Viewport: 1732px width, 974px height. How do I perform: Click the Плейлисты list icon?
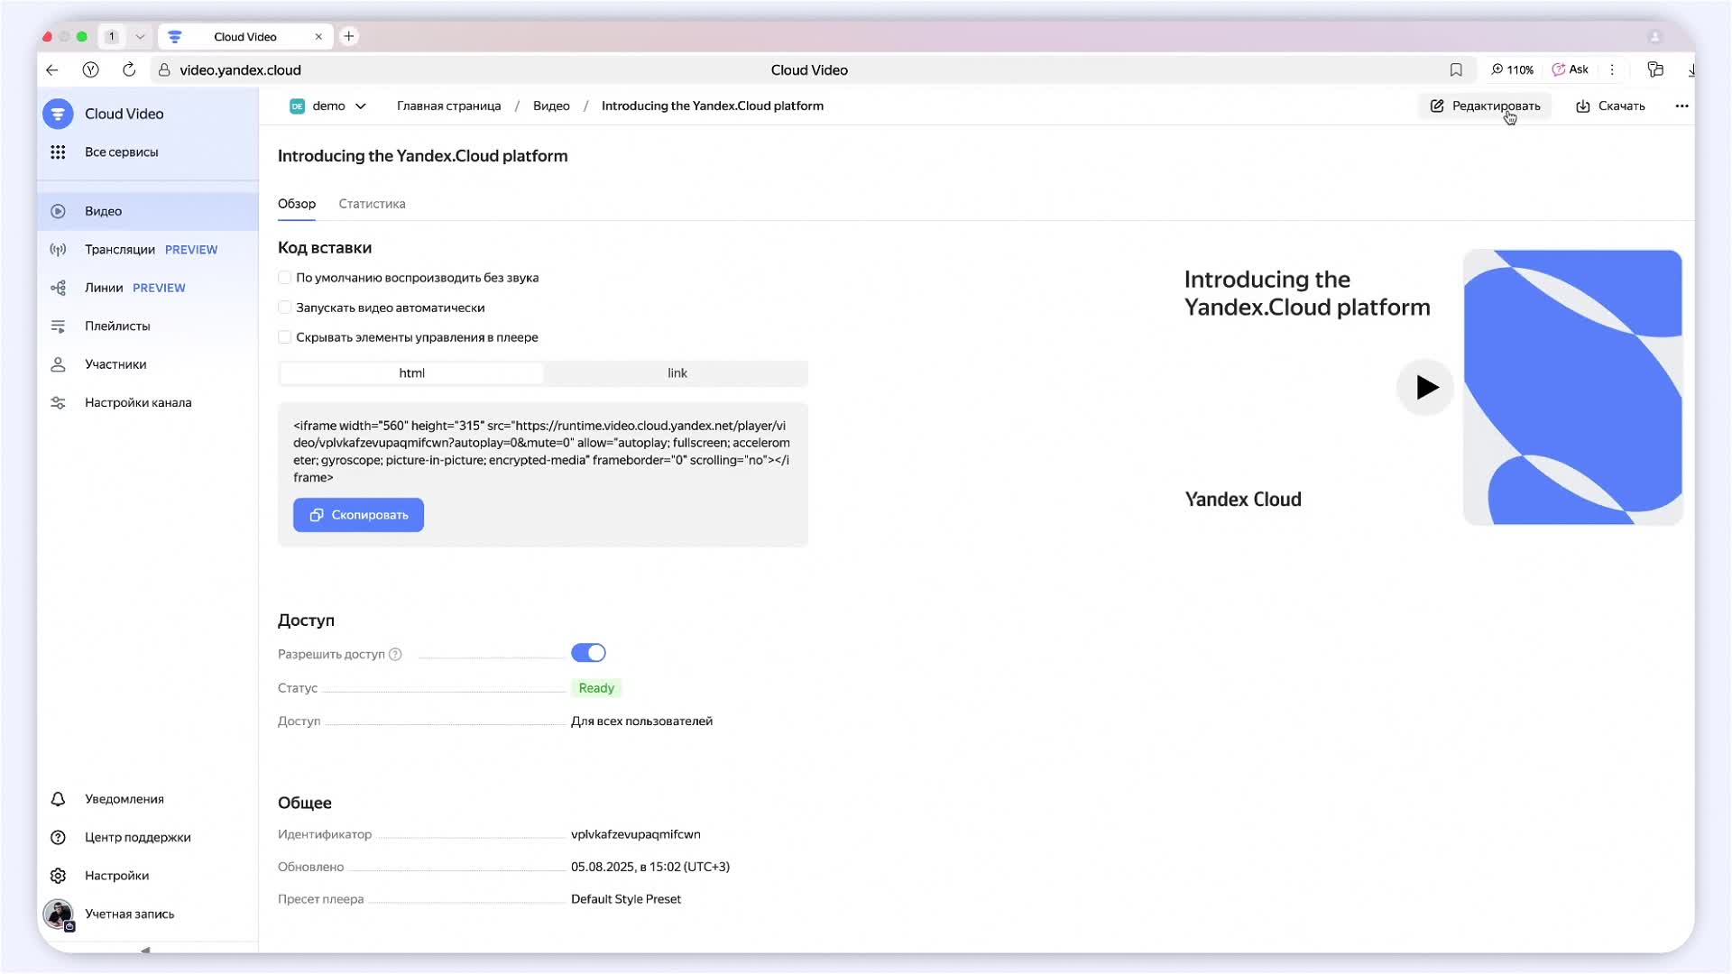[x=58, y=326]
